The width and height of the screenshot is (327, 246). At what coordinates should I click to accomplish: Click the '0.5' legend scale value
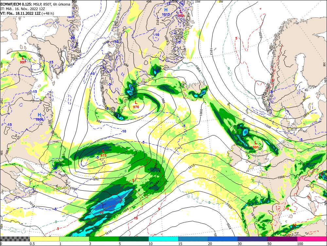(x=32, y=244)
